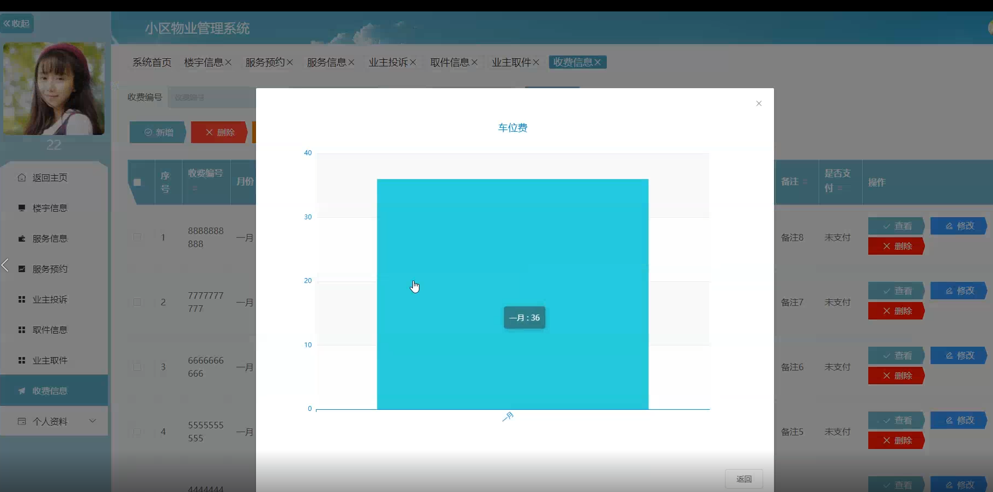Close the 车位费 chart dialog

(x=759, y=103)
